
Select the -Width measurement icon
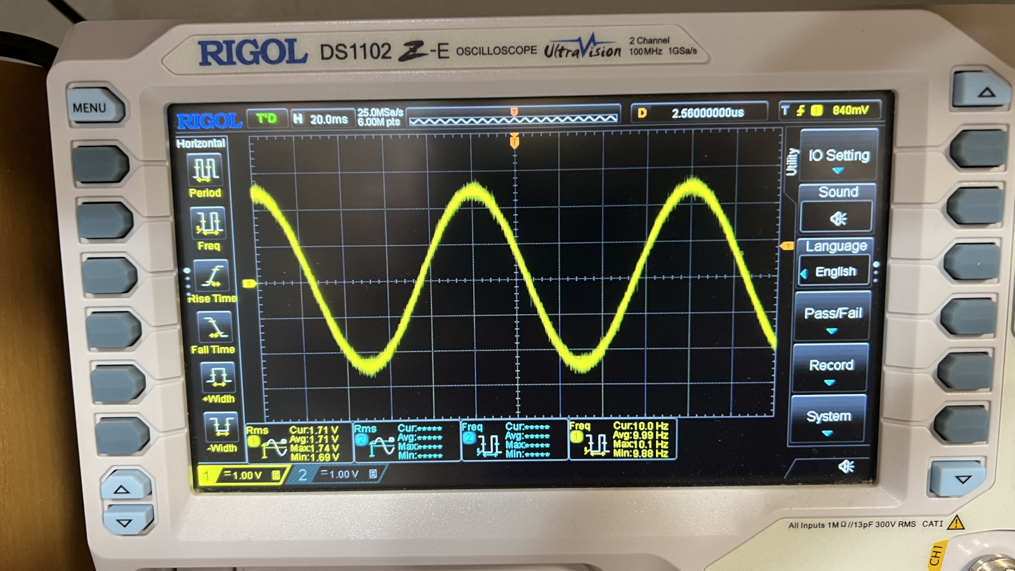click(x=221, y=426)
